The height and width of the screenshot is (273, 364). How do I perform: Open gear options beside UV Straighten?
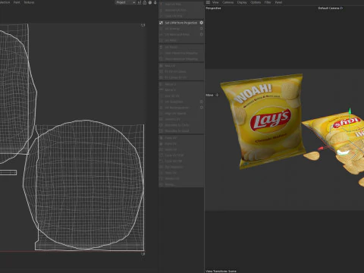click(x=202, y=102)
